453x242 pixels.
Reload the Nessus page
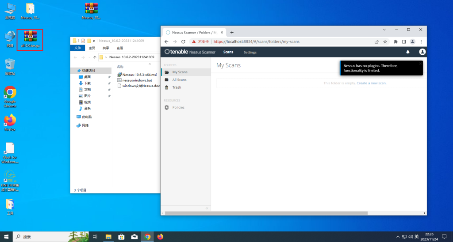[x=183, y=42]
